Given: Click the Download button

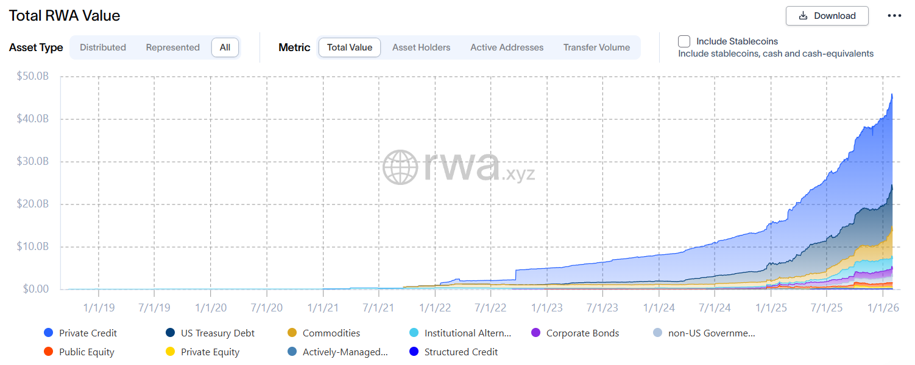Looking at the screenshot, I should point(827,16).
